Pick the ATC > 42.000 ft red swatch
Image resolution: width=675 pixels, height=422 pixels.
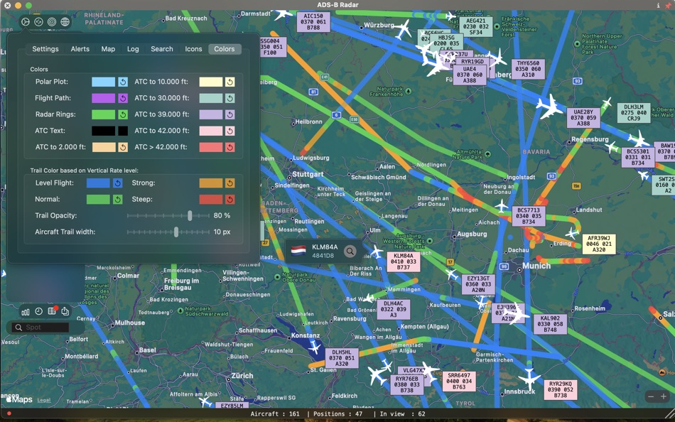(x=211, y=147)
